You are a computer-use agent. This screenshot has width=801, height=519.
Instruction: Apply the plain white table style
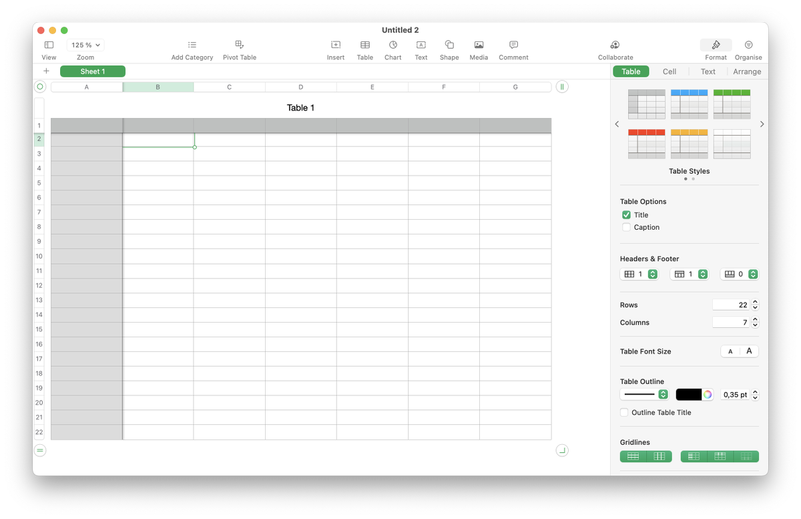pos(732,144)
